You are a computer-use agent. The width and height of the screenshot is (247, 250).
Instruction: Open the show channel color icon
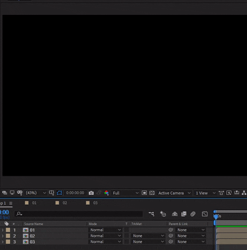point(106,193)
